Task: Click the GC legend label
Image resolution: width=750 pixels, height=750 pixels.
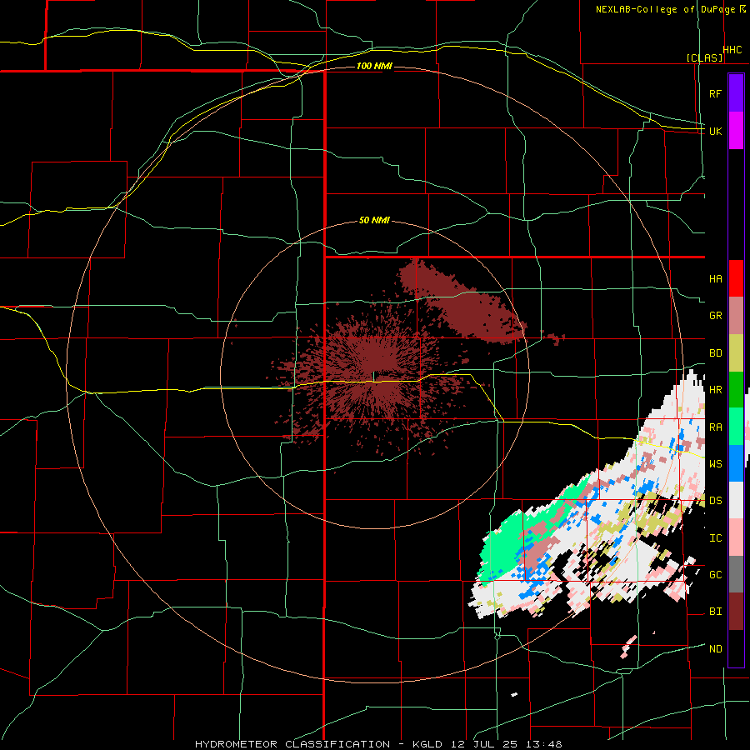Action: 715,575
